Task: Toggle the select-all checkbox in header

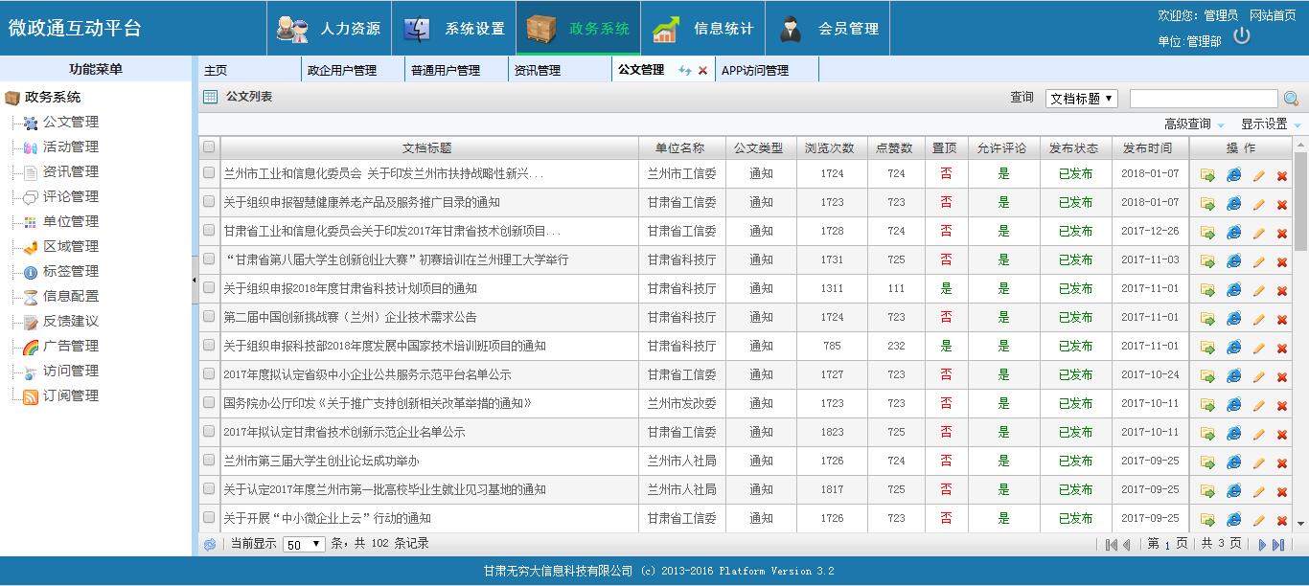Action: [209, 147]
